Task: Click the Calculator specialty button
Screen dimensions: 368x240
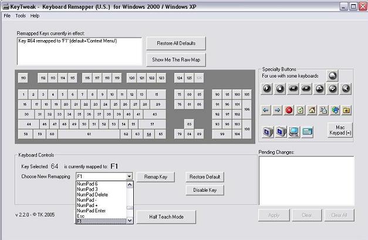Action: click(x=307, y=132)
